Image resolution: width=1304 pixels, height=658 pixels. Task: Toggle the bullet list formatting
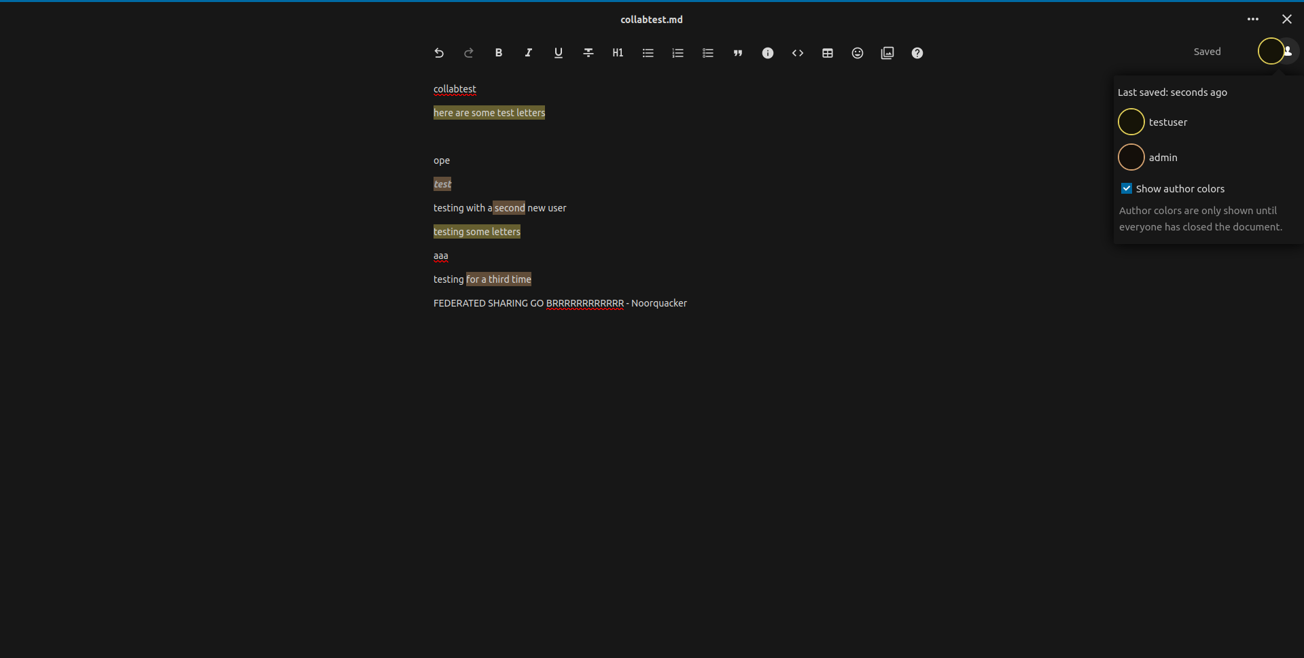[648, 52]
